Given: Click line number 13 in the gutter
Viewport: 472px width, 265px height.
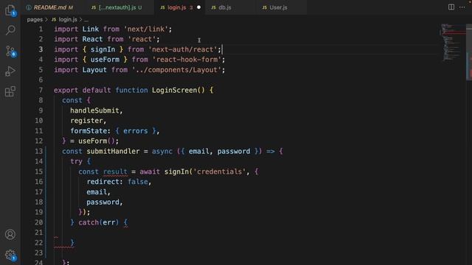Looking at the screenshot, I should 39,151.
